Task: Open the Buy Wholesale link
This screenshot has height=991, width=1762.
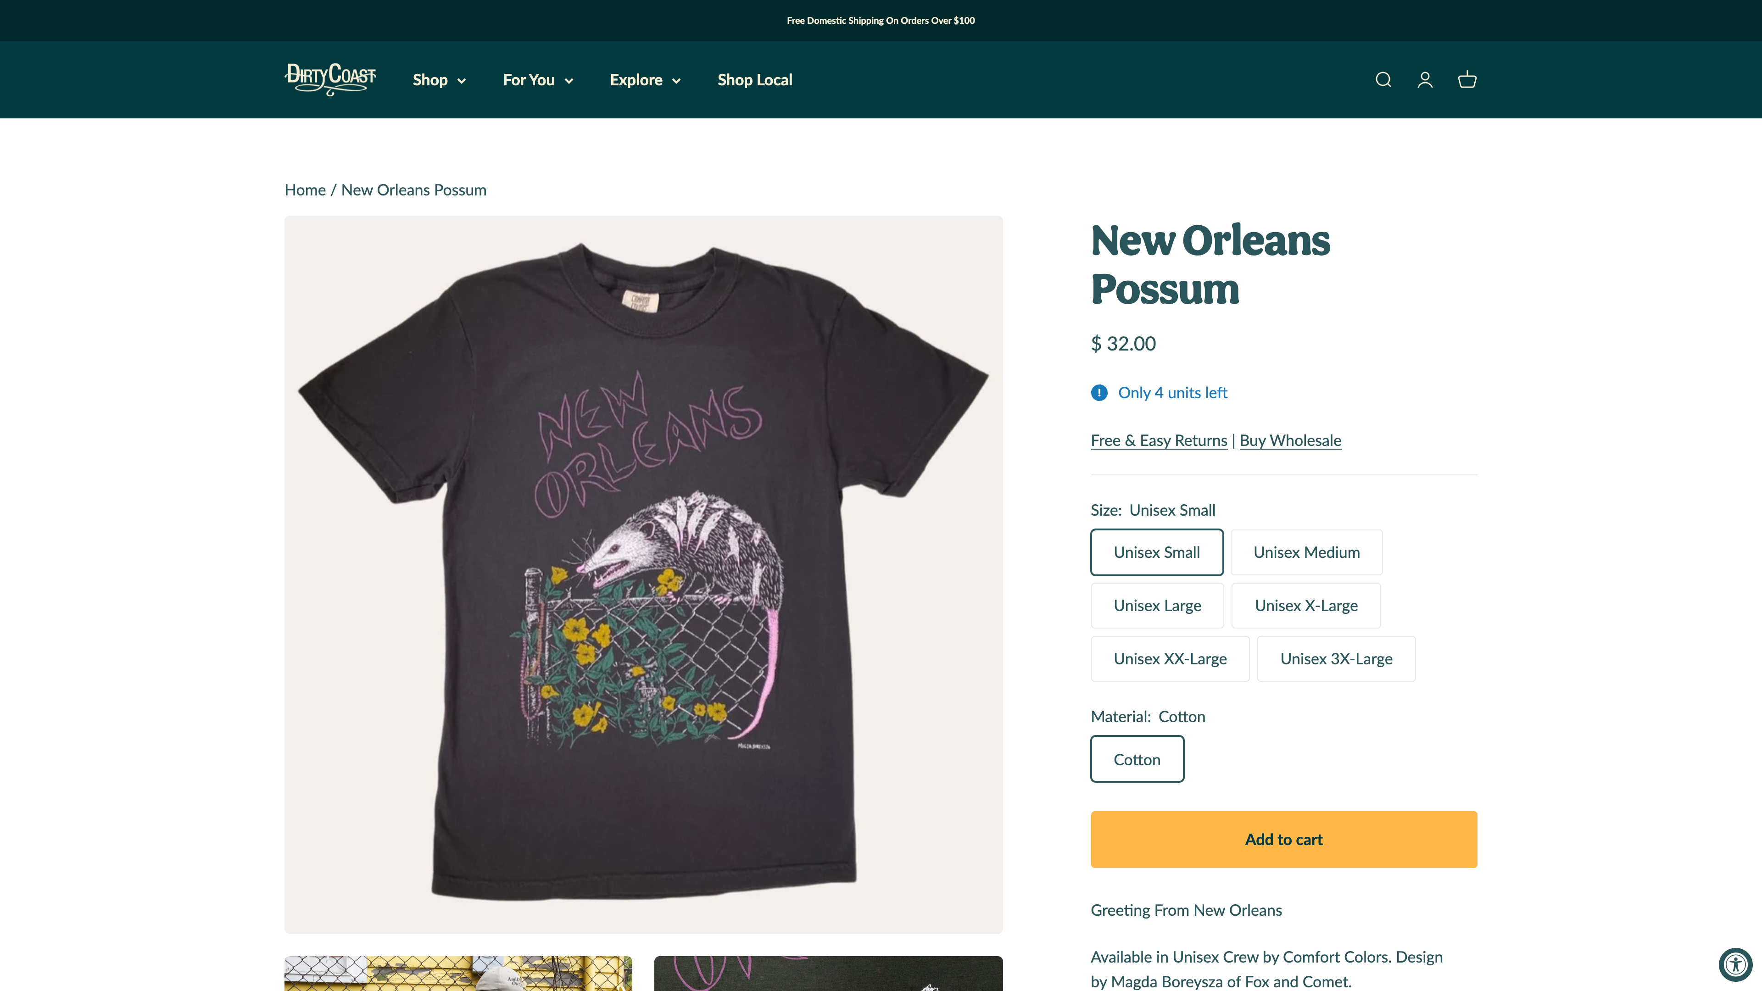Action: [1290, 440]
